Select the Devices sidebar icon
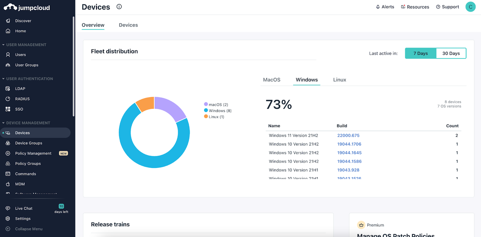 coord(8,133)
